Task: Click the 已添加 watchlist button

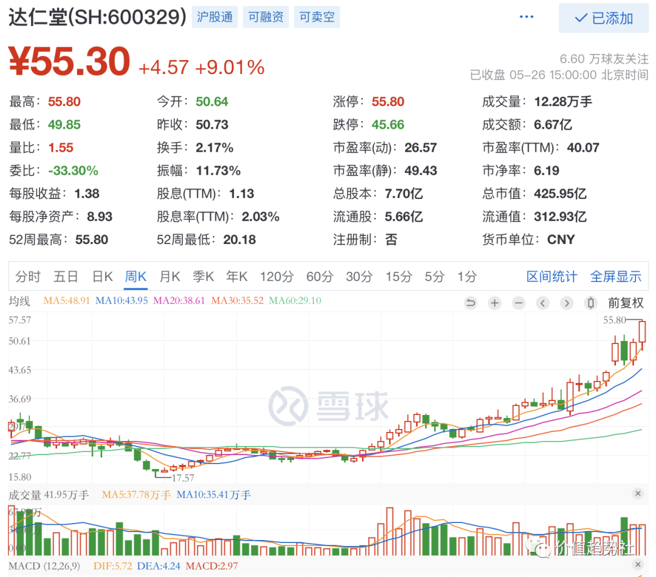Action: coord(603,18)
